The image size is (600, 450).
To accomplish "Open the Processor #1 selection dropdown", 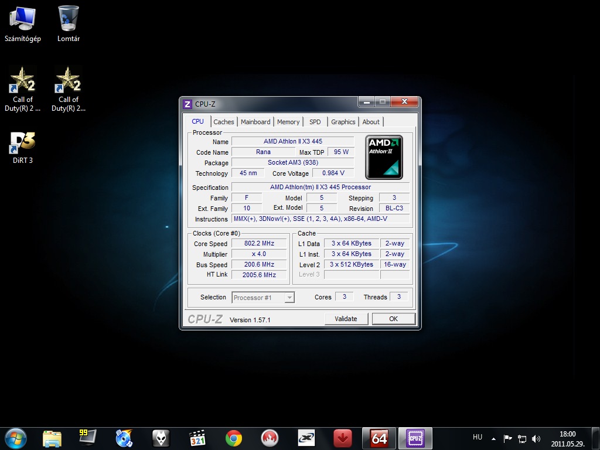I will coord(263,297).
